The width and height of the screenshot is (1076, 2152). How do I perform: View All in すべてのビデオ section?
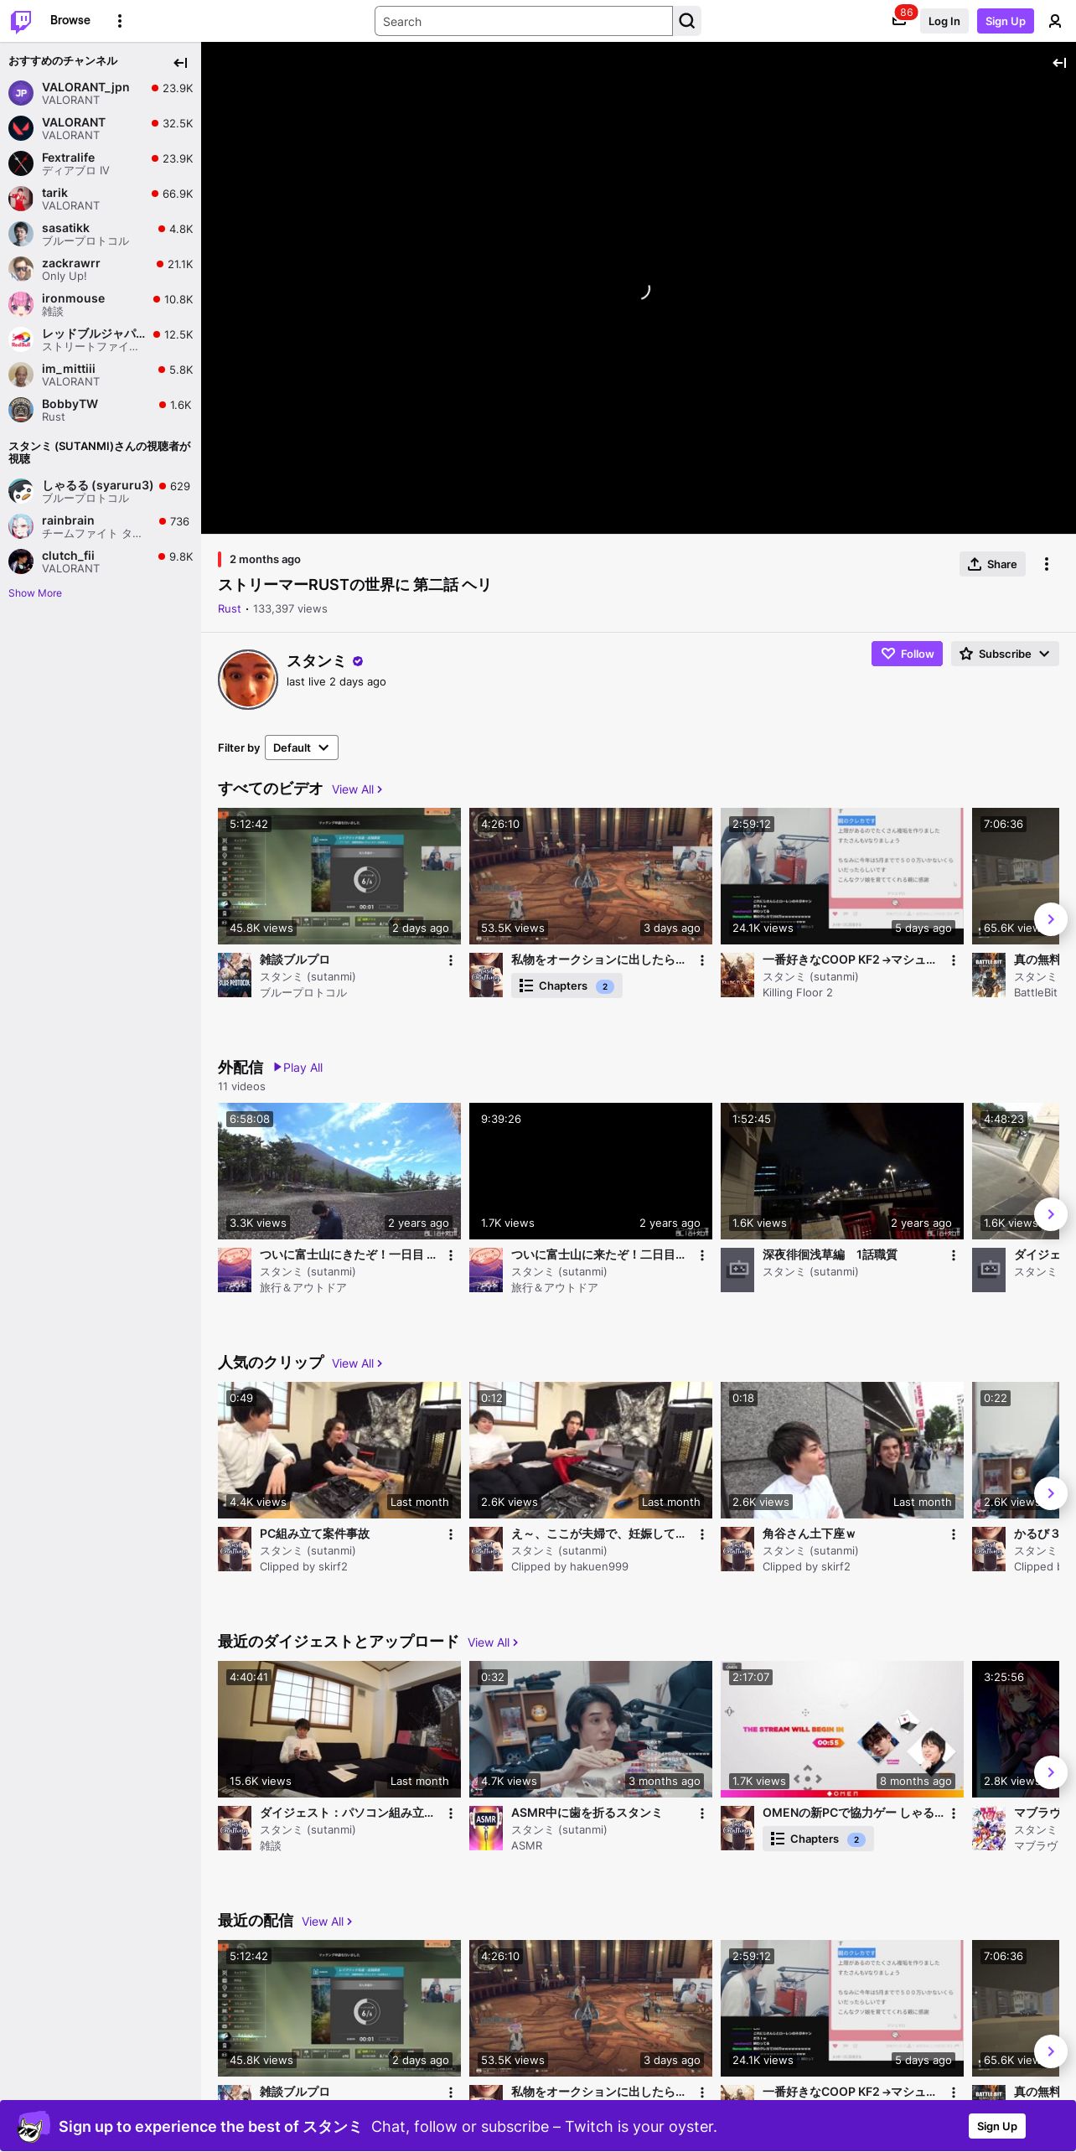point(357,789)
